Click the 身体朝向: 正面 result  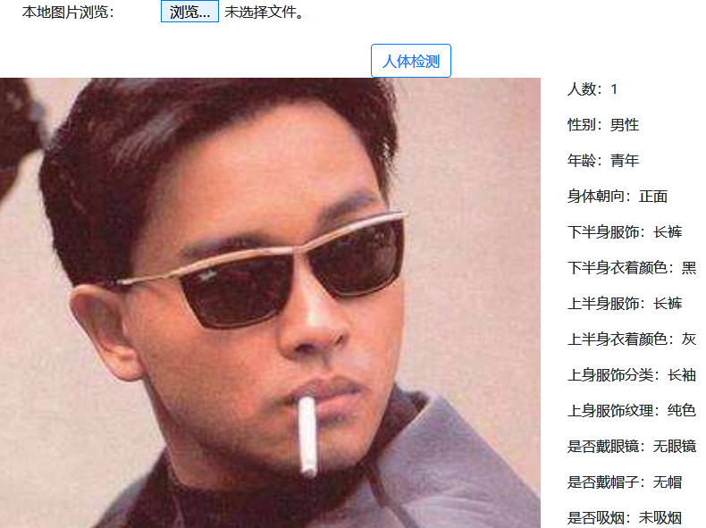[618, 197]
